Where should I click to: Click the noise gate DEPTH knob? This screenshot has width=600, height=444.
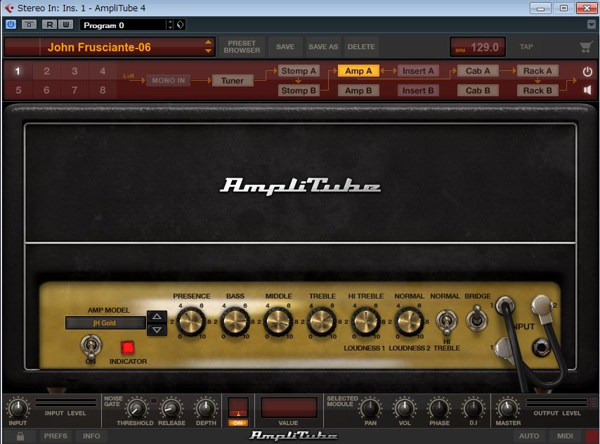205,408
